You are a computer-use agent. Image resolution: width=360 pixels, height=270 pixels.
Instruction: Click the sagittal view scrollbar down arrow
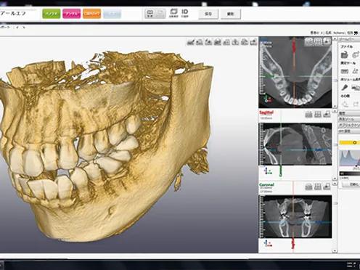pos(335,179)
